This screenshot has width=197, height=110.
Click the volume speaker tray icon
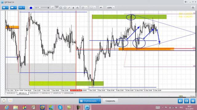point(176,108)
